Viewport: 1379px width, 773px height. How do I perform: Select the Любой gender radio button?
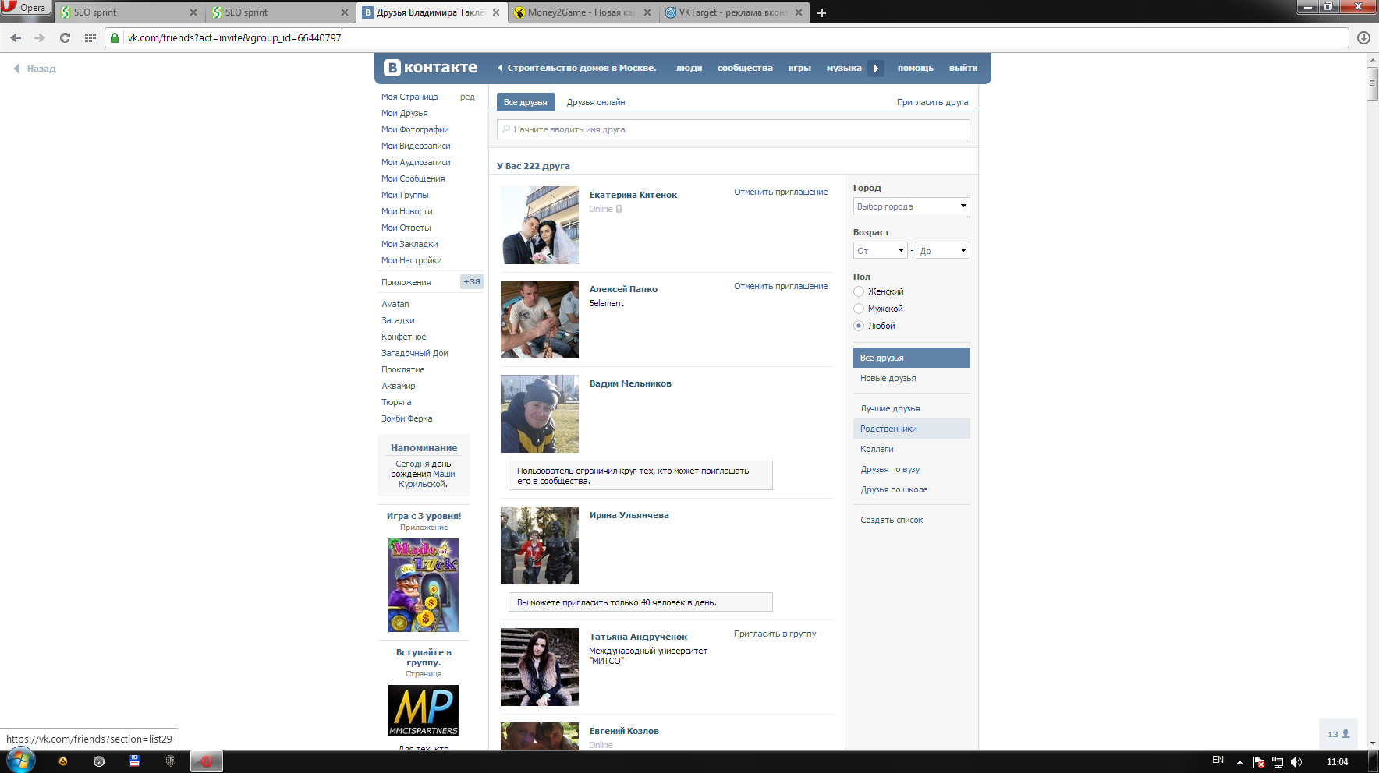tap(859, 326)
